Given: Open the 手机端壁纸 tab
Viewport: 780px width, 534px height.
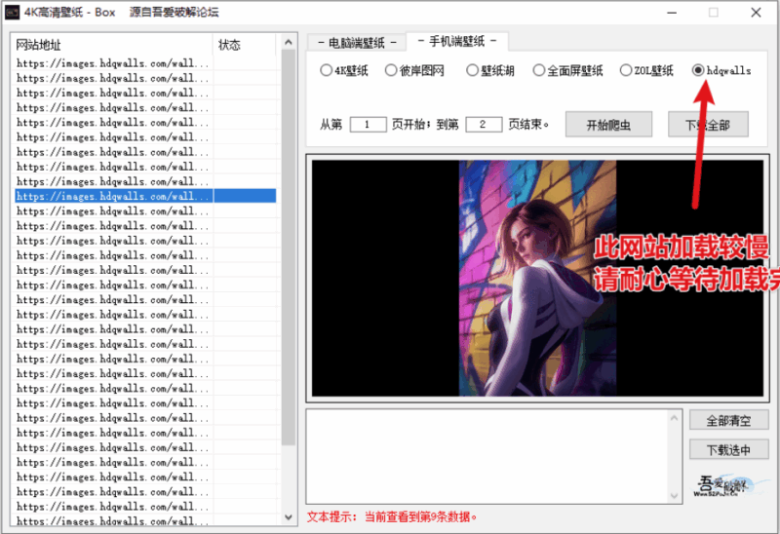Looking at the screenshot, I should 457,41.
